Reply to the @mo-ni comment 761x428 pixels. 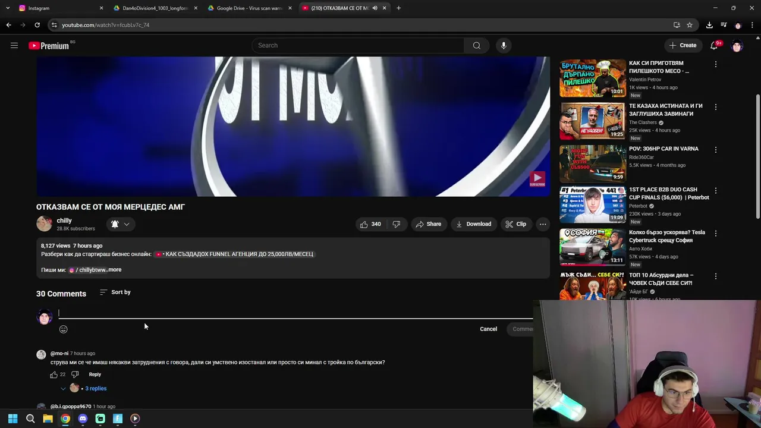(95, 374)
